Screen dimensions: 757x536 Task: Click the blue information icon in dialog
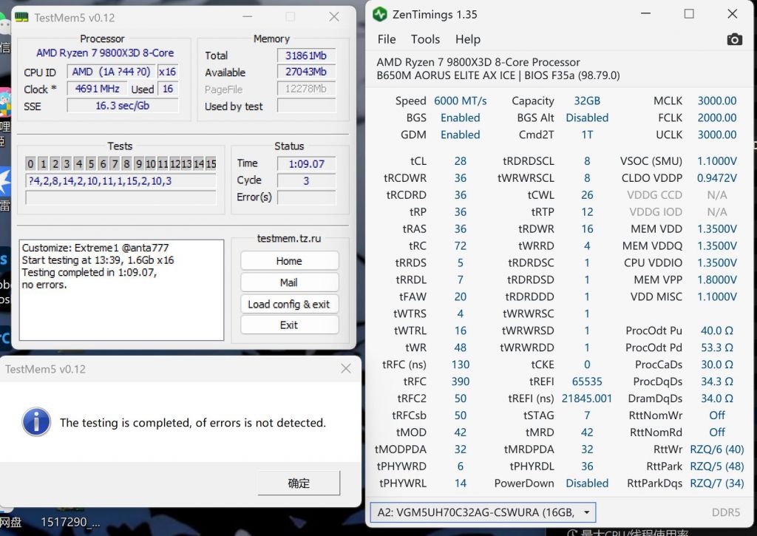[x=36, y=422]
